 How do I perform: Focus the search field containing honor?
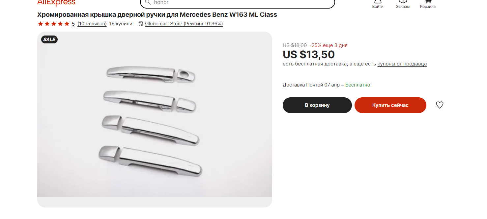coord(237,3)
